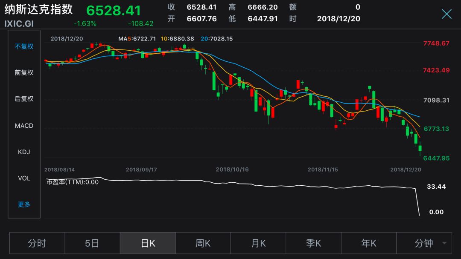This screenshot has height=259, width=461.
Task: Open the 月K monthly chart
Action: [258, 243]
